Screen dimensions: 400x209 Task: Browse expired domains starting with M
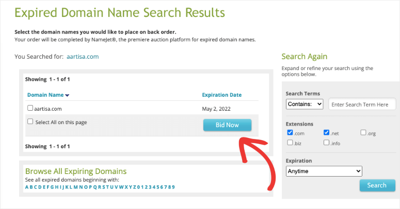(x=75, y=187)
